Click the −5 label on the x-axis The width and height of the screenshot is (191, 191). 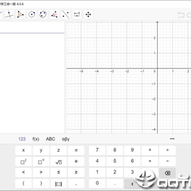(81, 71)
